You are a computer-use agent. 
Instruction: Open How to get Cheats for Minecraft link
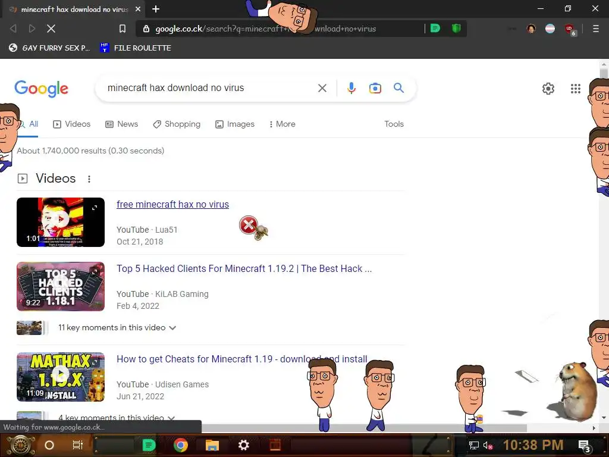[241, 359]
